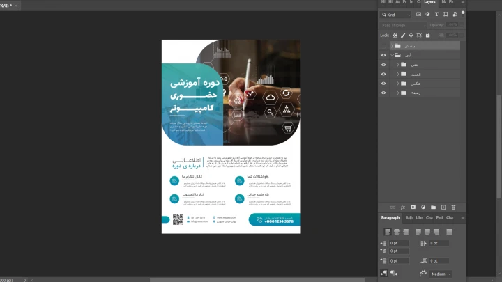Delete layer with the trash icon
502x282 pixels.
tap(453, 207)
